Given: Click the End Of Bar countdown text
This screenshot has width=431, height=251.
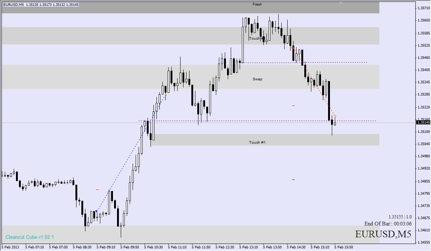Looking at the screenshot, I should coord(388,224).
